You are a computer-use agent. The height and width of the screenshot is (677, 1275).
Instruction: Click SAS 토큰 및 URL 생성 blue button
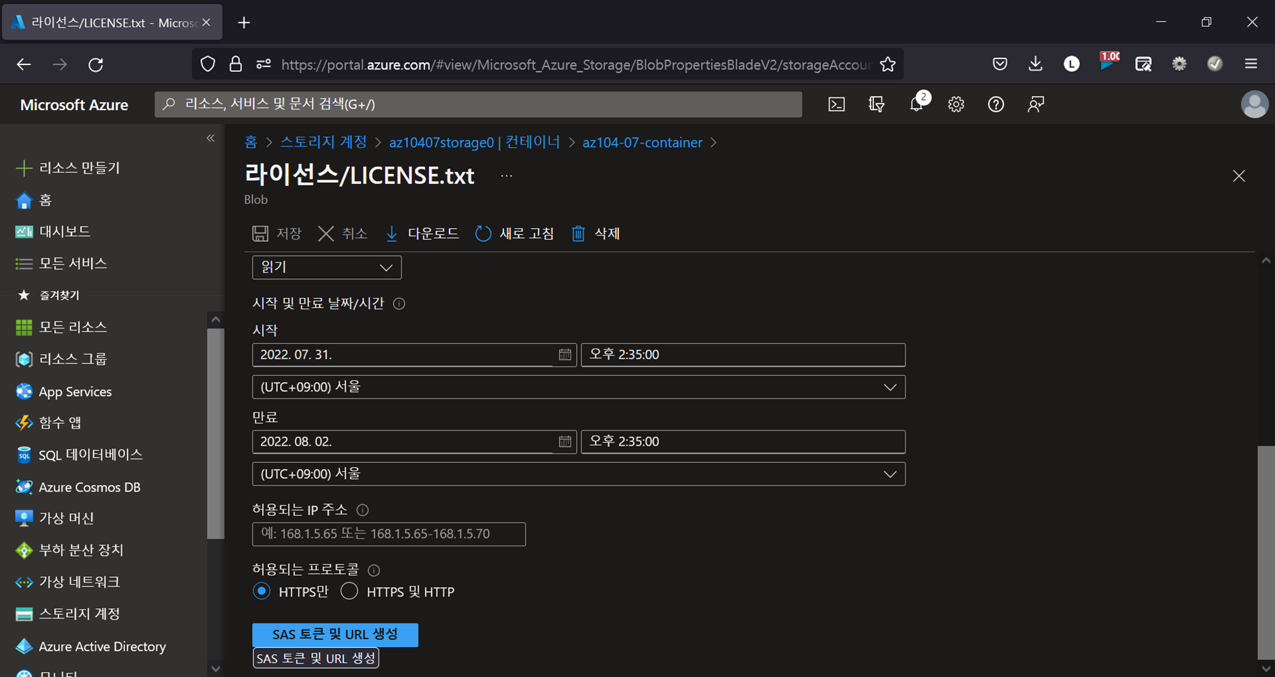coord(335,635)
